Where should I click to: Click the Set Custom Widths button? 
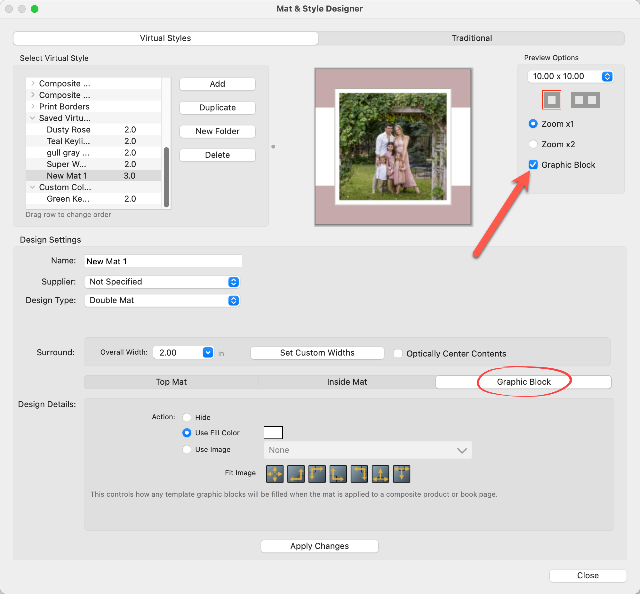pyautogui.click(x=317, y=353)
